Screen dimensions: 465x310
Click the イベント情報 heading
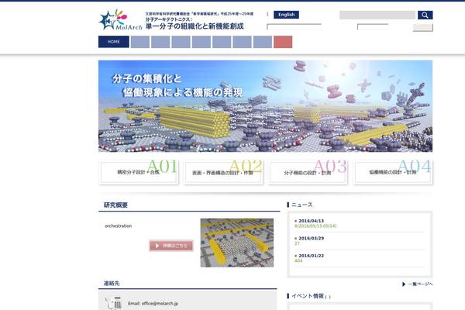click(308, 296)
